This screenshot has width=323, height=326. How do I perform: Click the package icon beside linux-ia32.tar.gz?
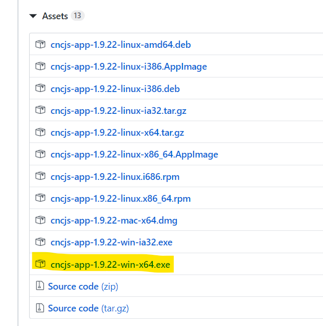(x=40, y=110)
